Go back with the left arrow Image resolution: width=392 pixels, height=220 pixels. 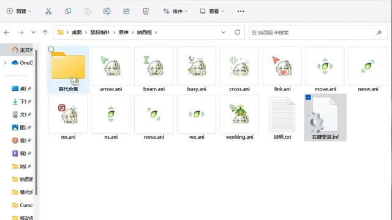click(7, 32)
